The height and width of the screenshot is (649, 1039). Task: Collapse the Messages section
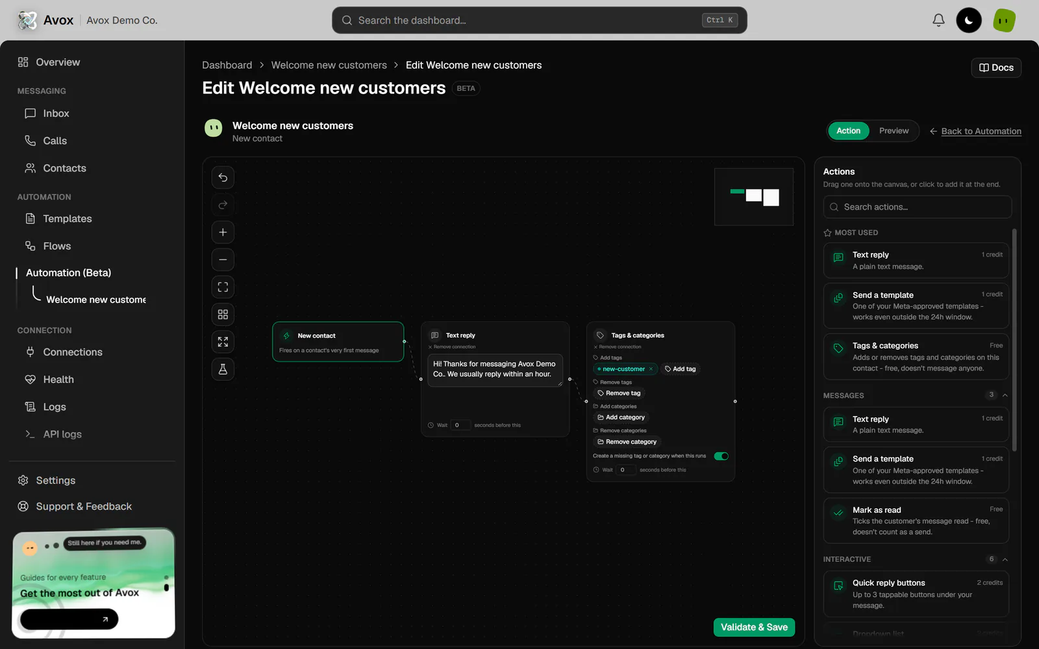click(1005, 395)
